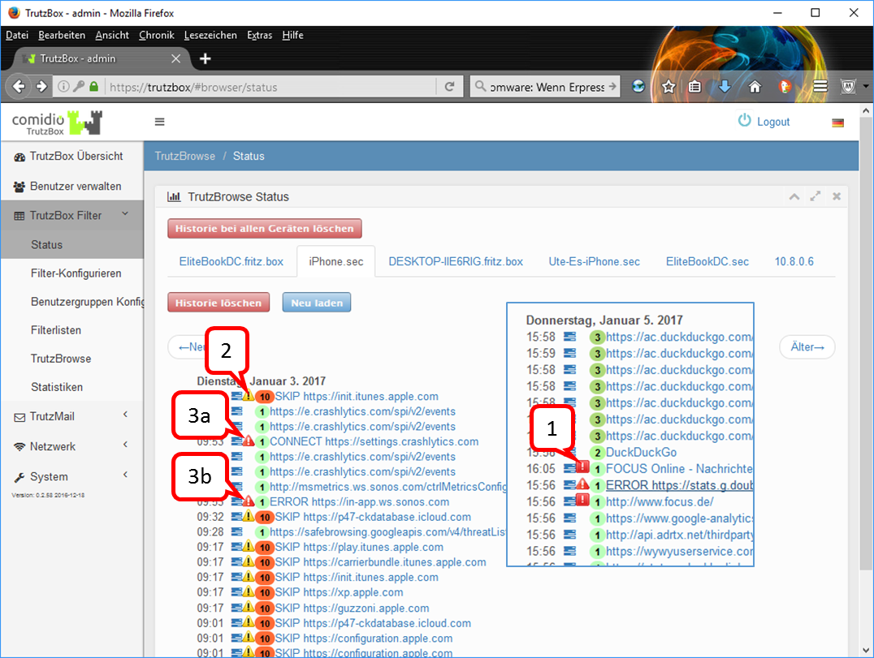The height and width of the screenshot is (658, 874).
Task: Open the Datei menu
Action: point(17,35)
